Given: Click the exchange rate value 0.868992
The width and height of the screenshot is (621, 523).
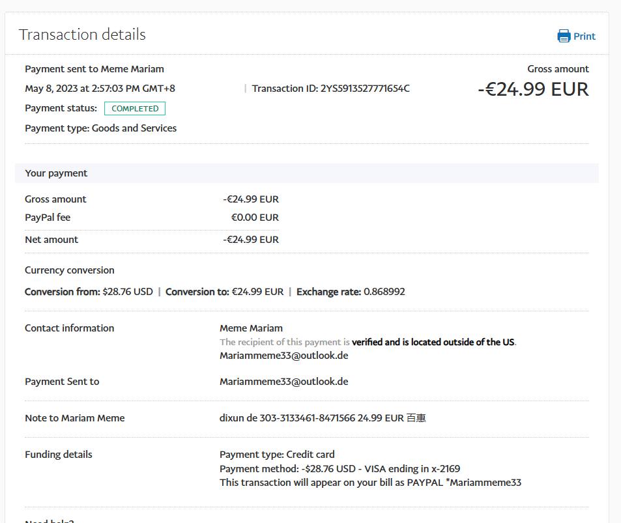Looking at the screenshot, I should (x=384, y=292).
